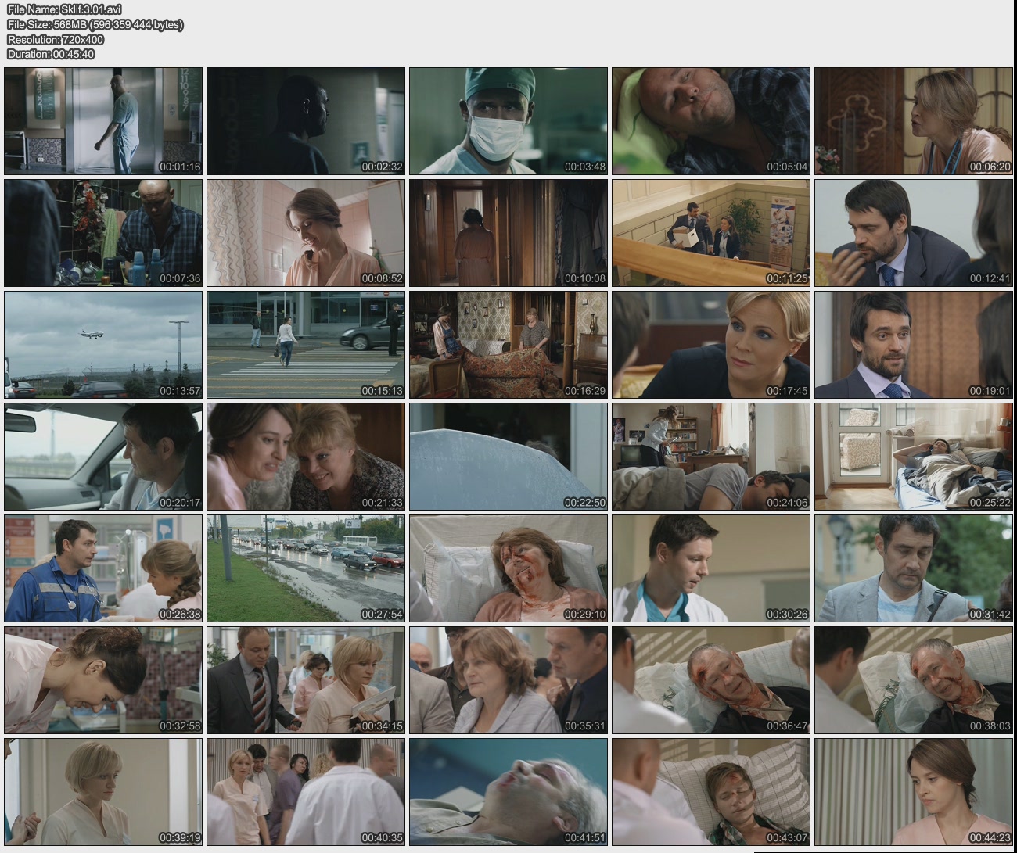Screen dimensions: 1017x853
Task: Open the injured old man frame at 00:36:47
Action: click(711, 680)
